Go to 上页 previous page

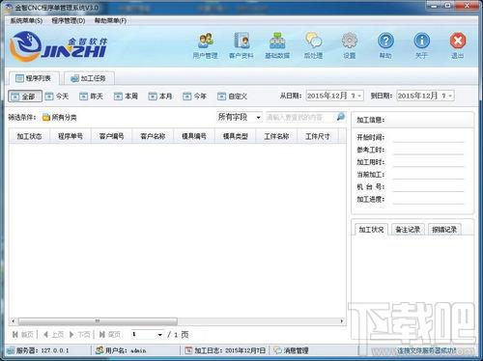(53, 335)
